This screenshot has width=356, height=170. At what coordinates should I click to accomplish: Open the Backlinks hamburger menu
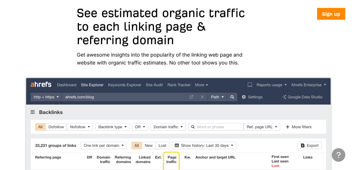point(33,112)
